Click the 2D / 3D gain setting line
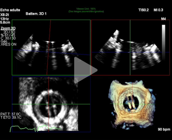Viewport: 172px width, 140px height. (x=10, y=32)
